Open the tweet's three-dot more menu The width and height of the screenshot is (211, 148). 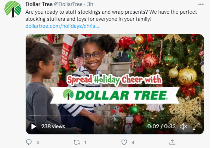[x=201, y=4]
